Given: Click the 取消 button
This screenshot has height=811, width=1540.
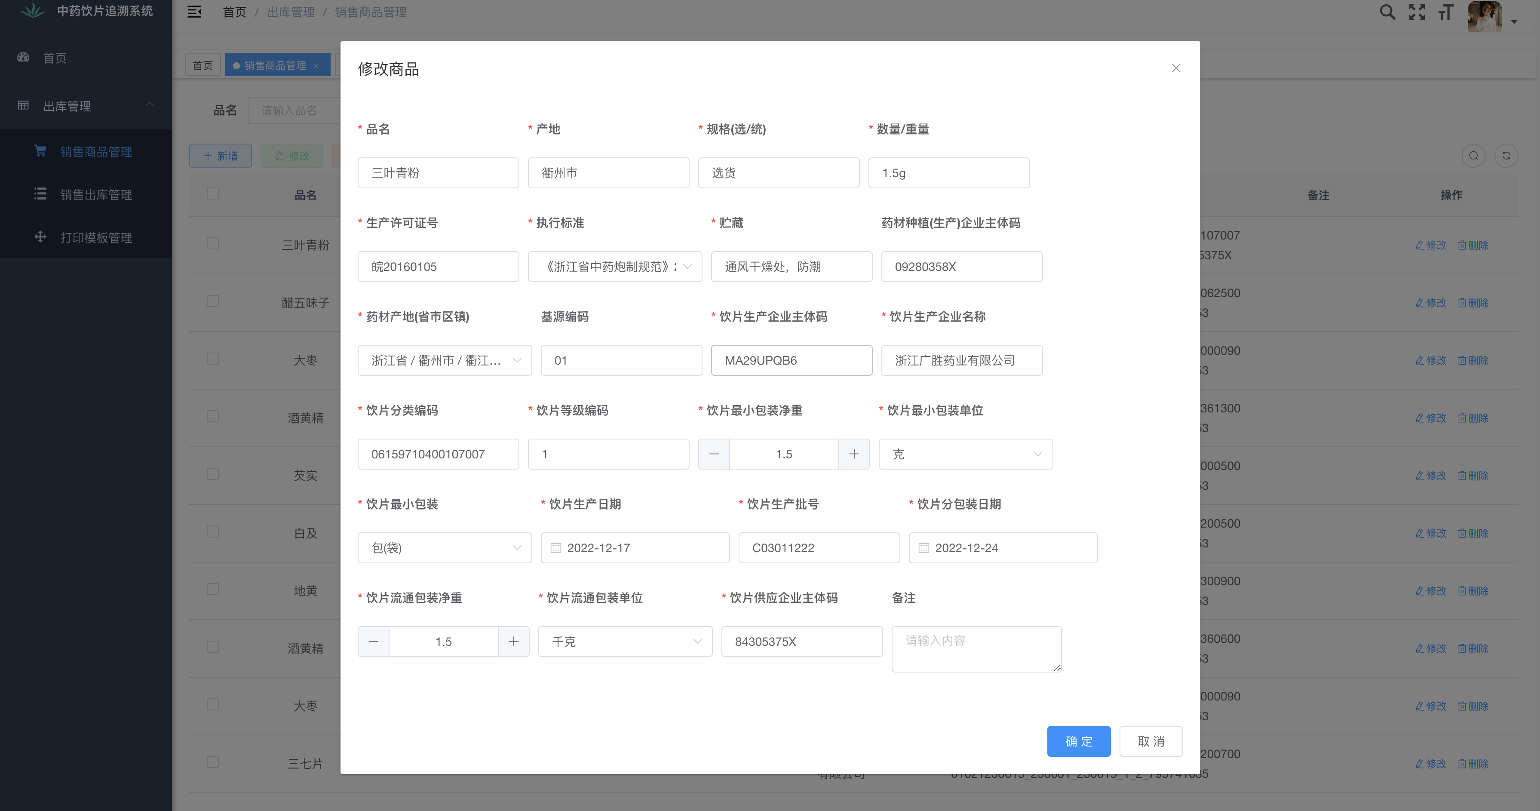Looking at the screenshot, I should click(x=1151, y=741).
